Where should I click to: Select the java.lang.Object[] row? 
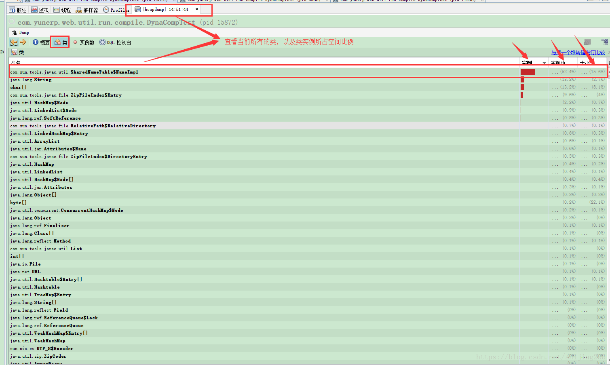tap(308, 195)
